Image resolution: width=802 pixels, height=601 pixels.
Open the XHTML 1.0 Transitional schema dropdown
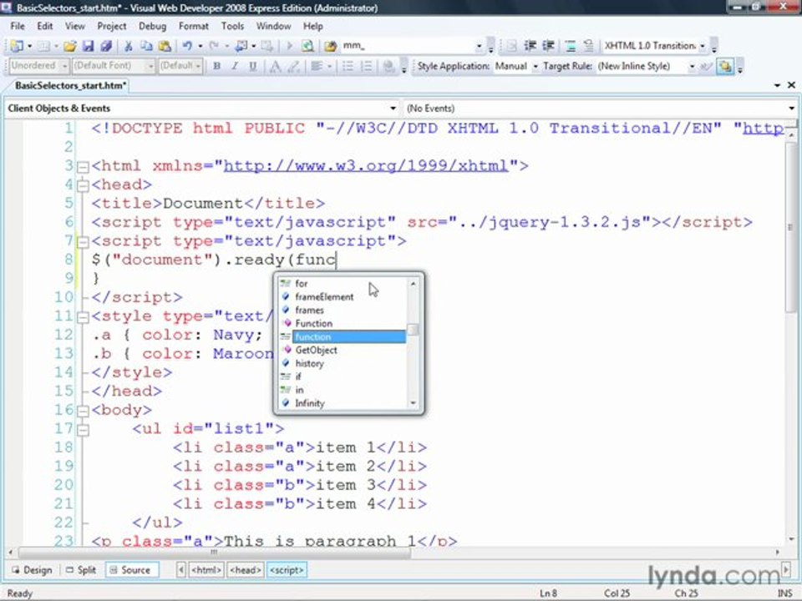pyautogui.click(x=703, y=46)
